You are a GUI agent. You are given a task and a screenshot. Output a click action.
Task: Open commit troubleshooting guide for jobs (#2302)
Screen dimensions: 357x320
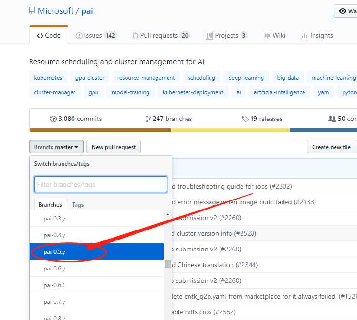point(232,186)
